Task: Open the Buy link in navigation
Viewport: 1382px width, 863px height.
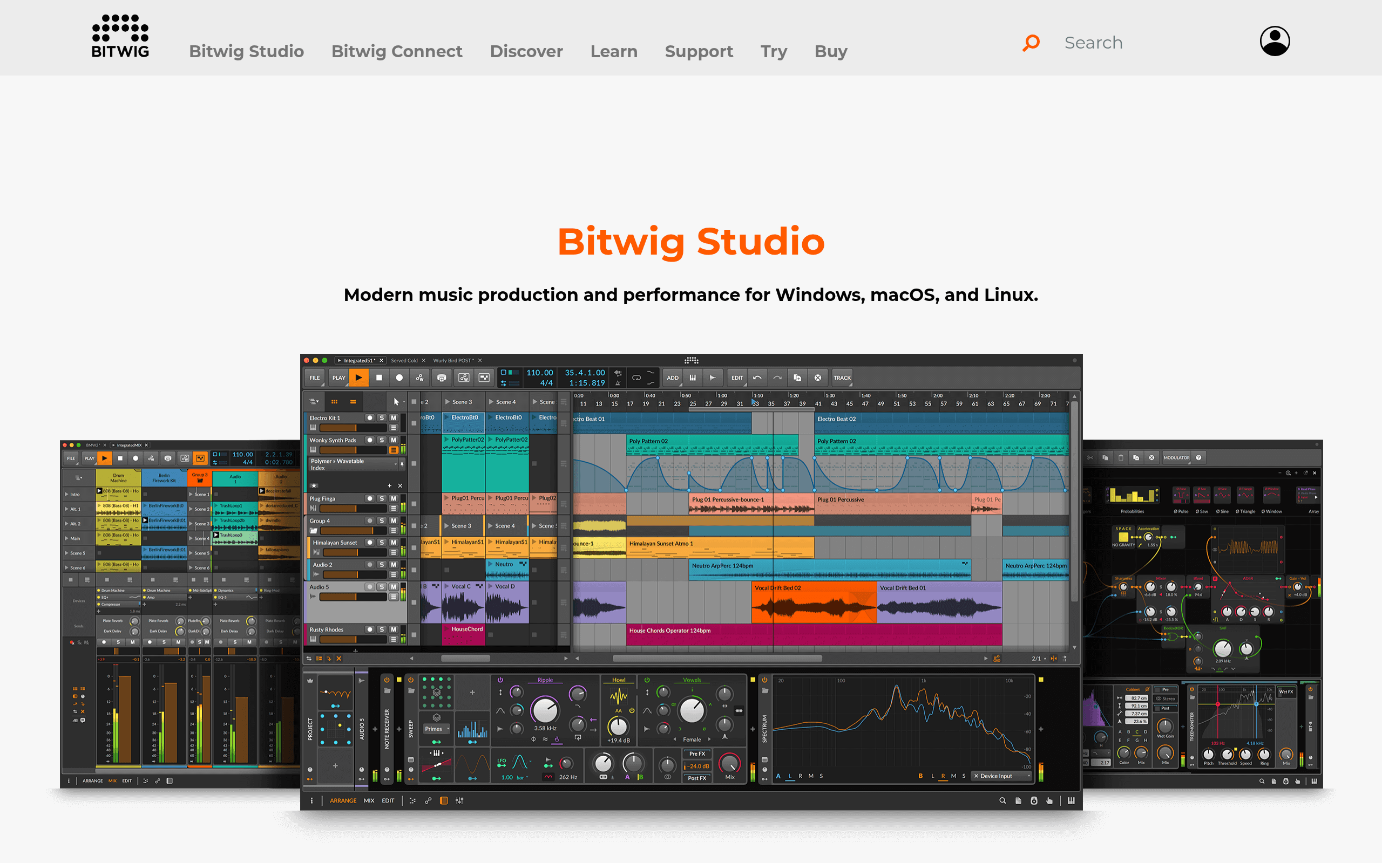Action: point(831,51)
